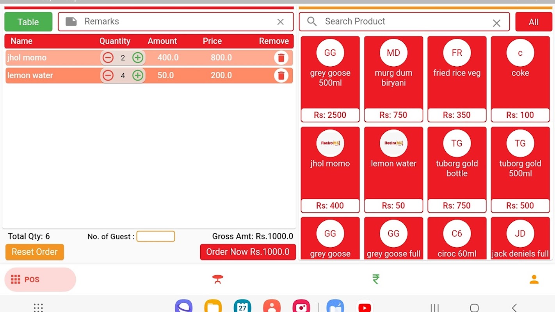Increase jhol momo quantity with plus icon
Screen dimensions: 555x312
138,58
